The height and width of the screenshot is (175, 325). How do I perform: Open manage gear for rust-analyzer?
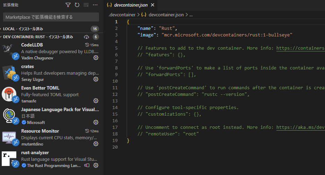(x=96, y=165)
